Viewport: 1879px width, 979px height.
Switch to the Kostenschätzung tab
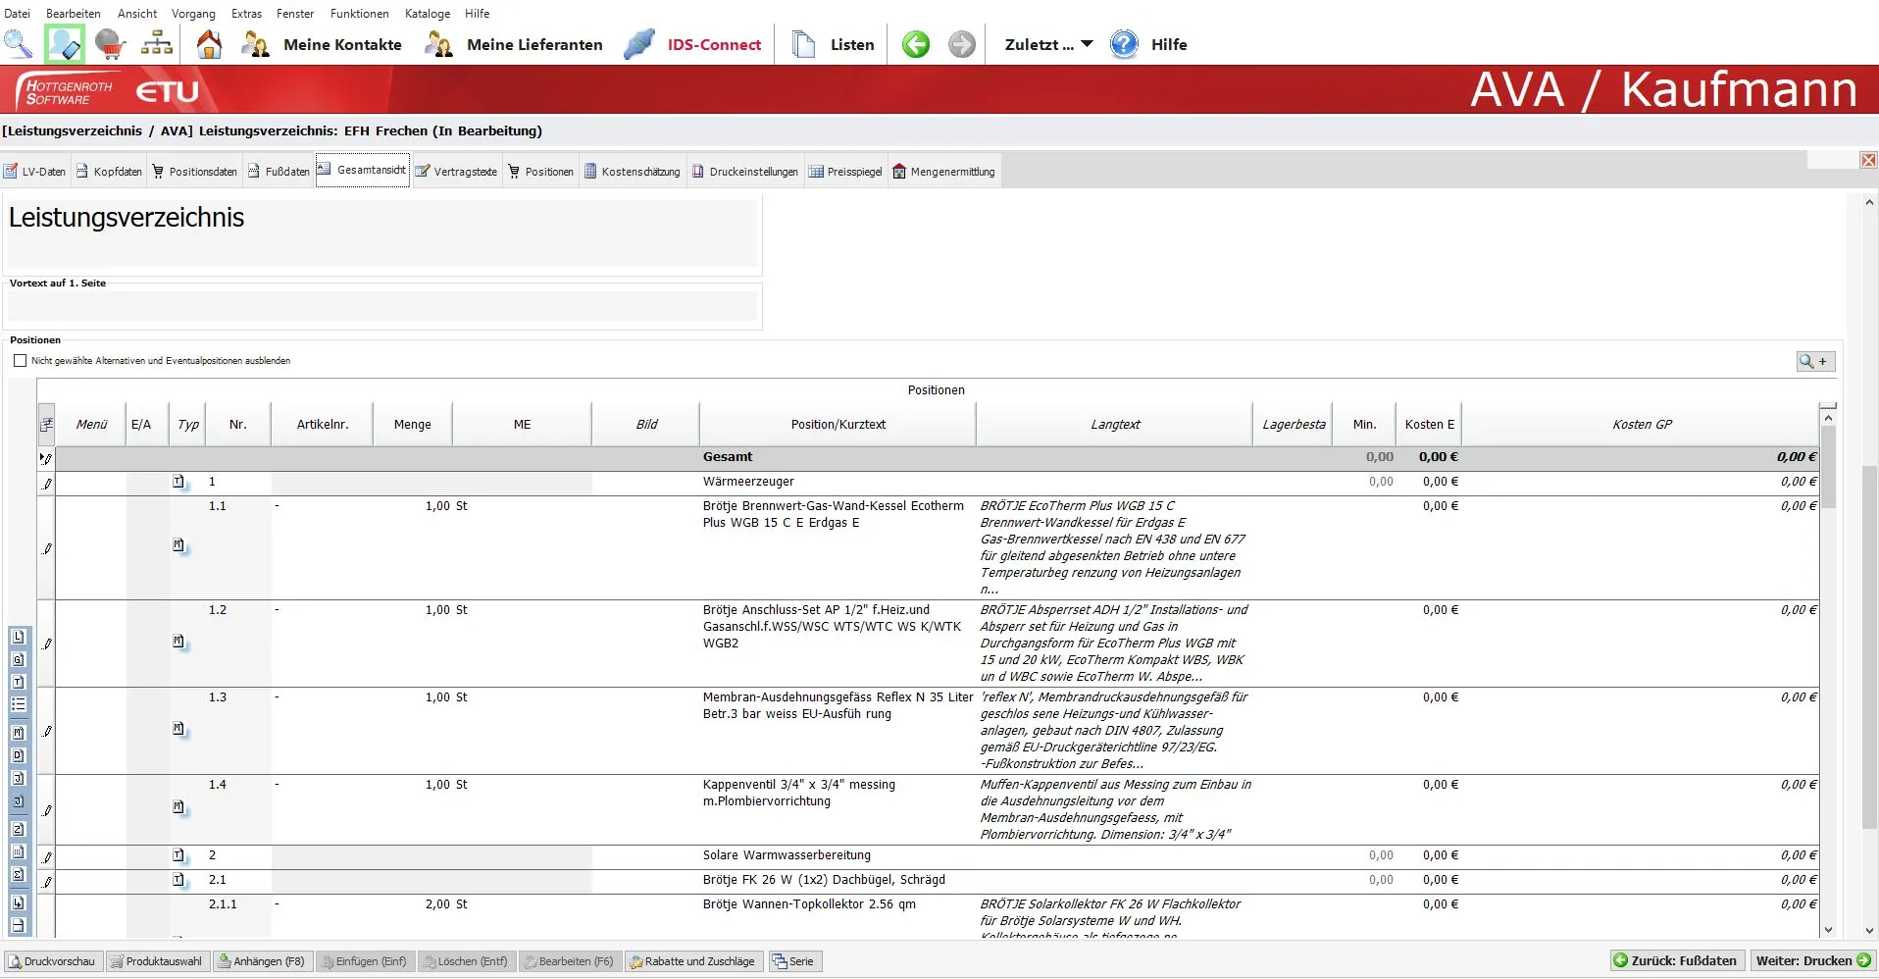pos(632,172)
